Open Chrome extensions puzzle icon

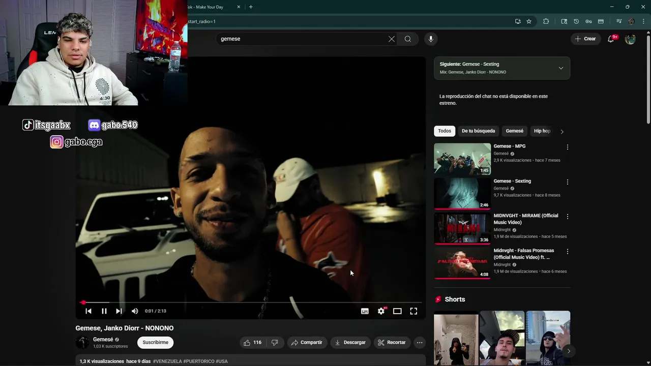(x=546, y=21)
